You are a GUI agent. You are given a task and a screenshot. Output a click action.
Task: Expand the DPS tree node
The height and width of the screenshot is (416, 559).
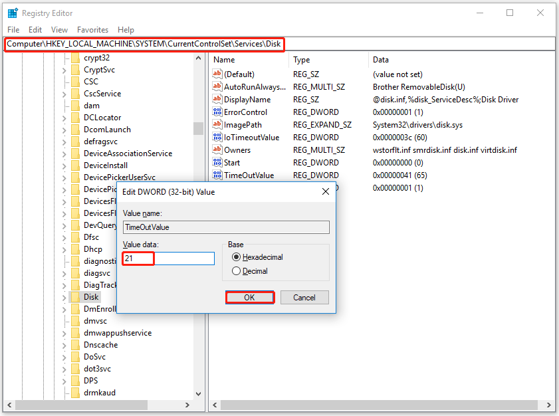tap(64, 381)
